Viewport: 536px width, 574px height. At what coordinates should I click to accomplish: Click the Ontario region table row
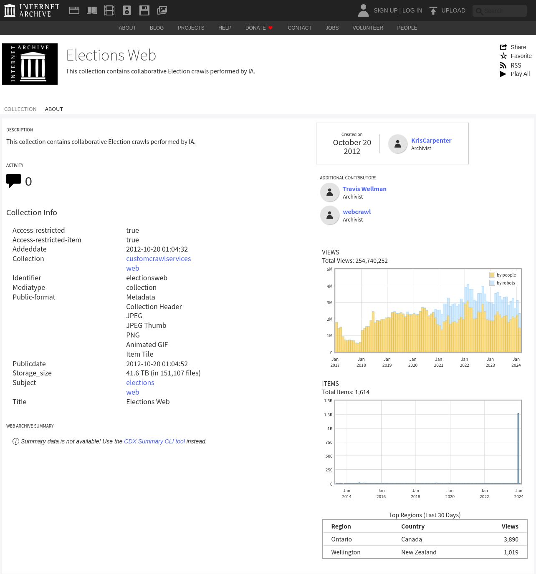[x=425, y=539]
